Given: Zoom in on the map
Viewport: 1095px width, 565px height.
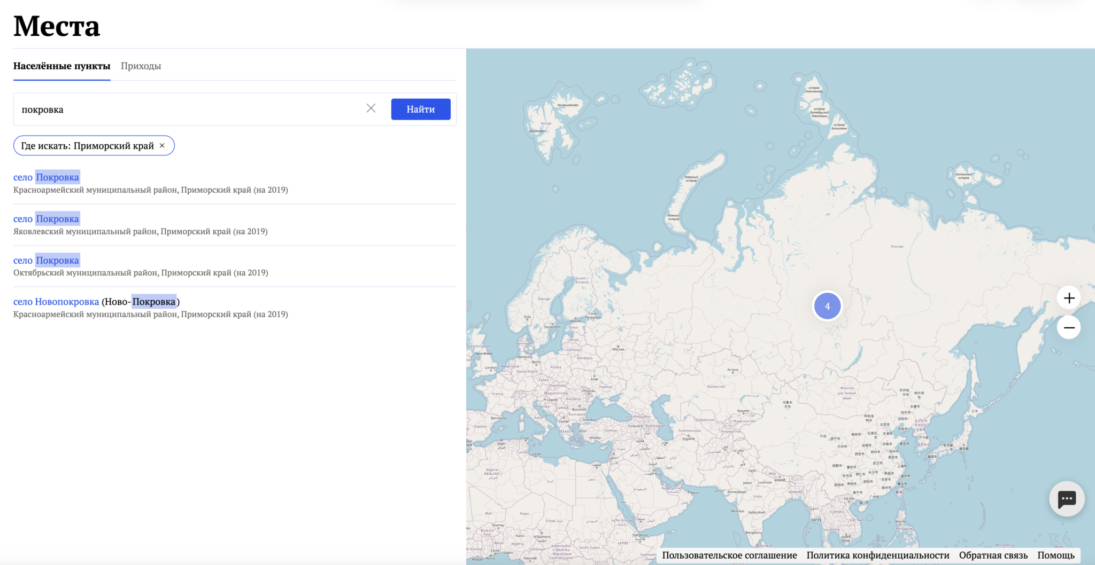Looking at the screenshot, I should coord(1068,298).
